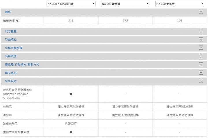Click the 引擎性能數據 section heading
This screenshot has height=138, width=208.
coord(14,48)
